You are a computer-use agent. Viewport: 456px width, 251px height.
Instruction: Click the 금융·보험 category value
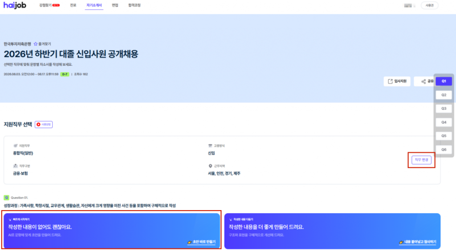[20, 174]
